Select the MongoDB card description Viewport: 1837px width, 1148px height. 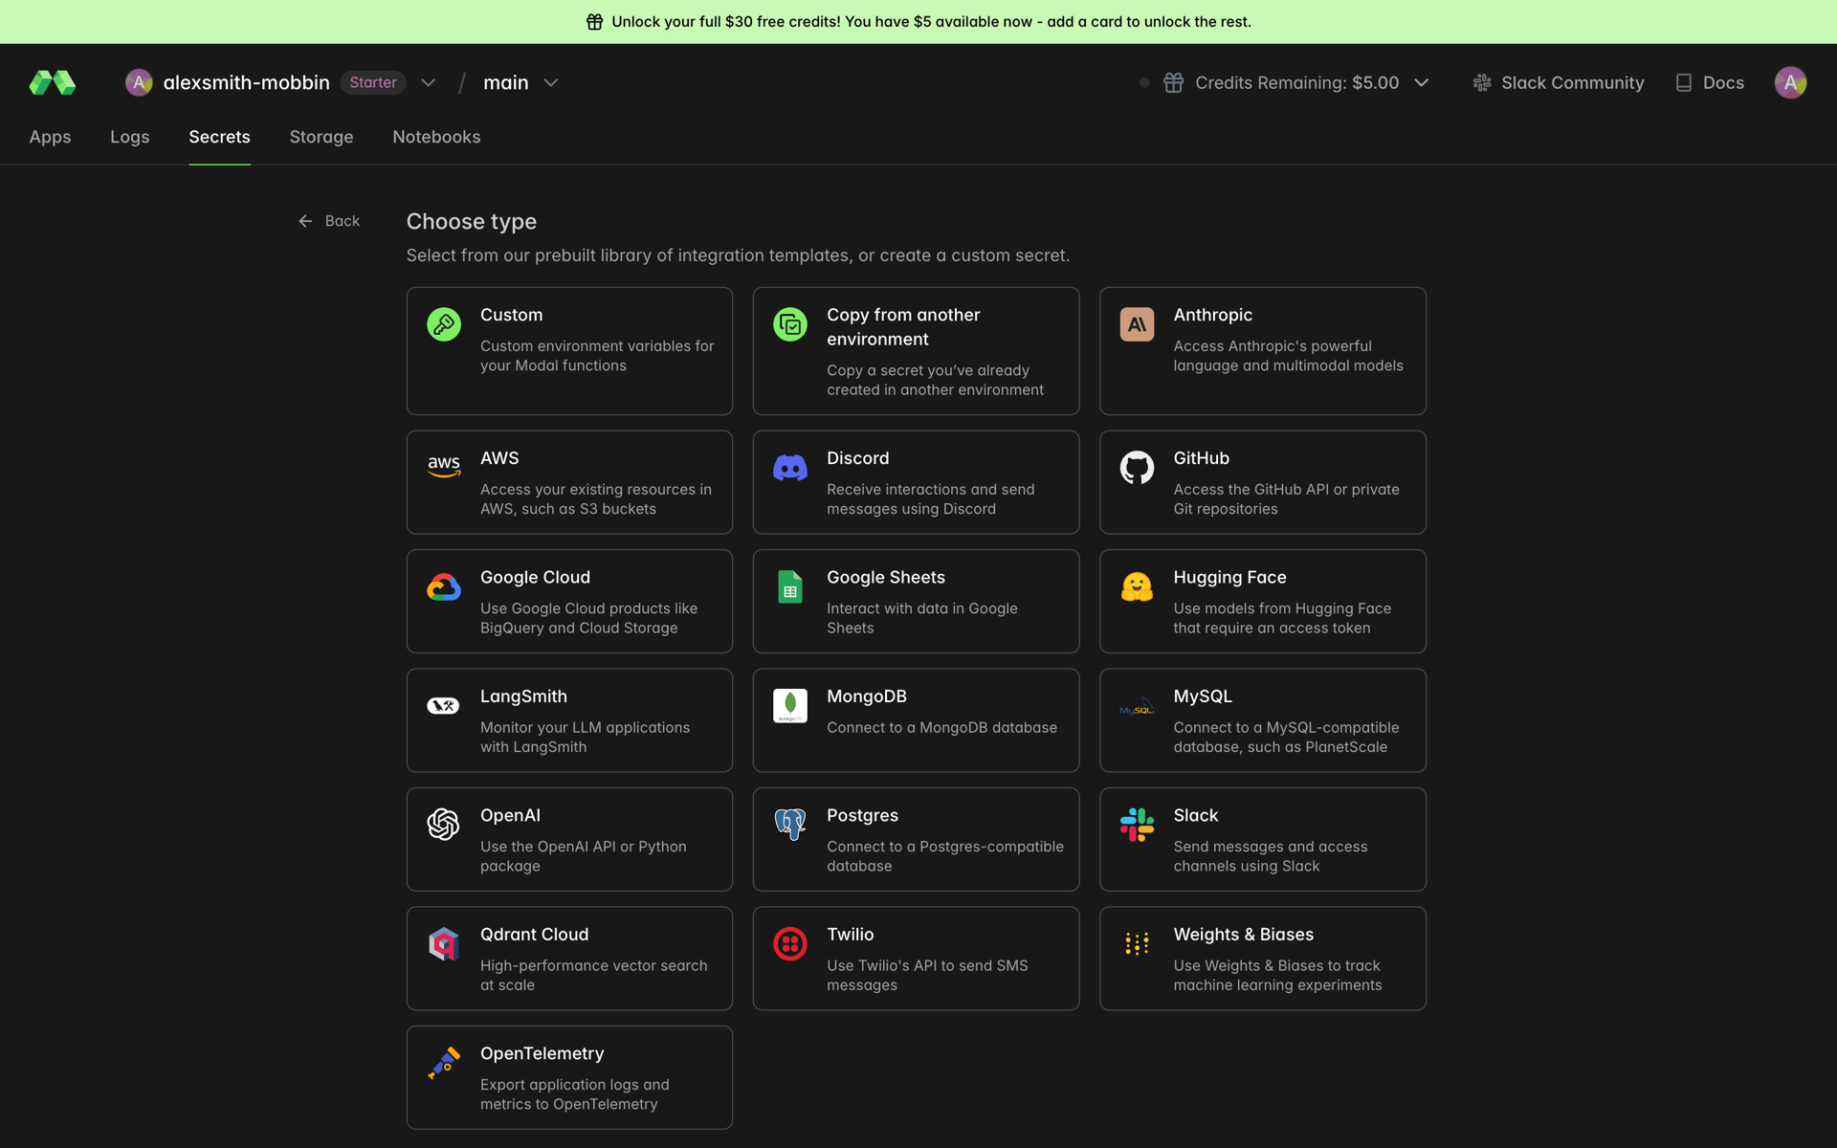(x=941, y=728)
